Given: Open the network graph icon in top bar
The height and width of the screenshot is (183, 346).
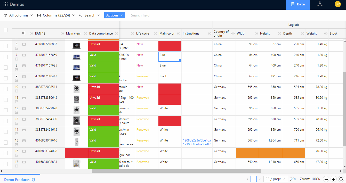Looking at the screenshot, I should coord(320,4).
